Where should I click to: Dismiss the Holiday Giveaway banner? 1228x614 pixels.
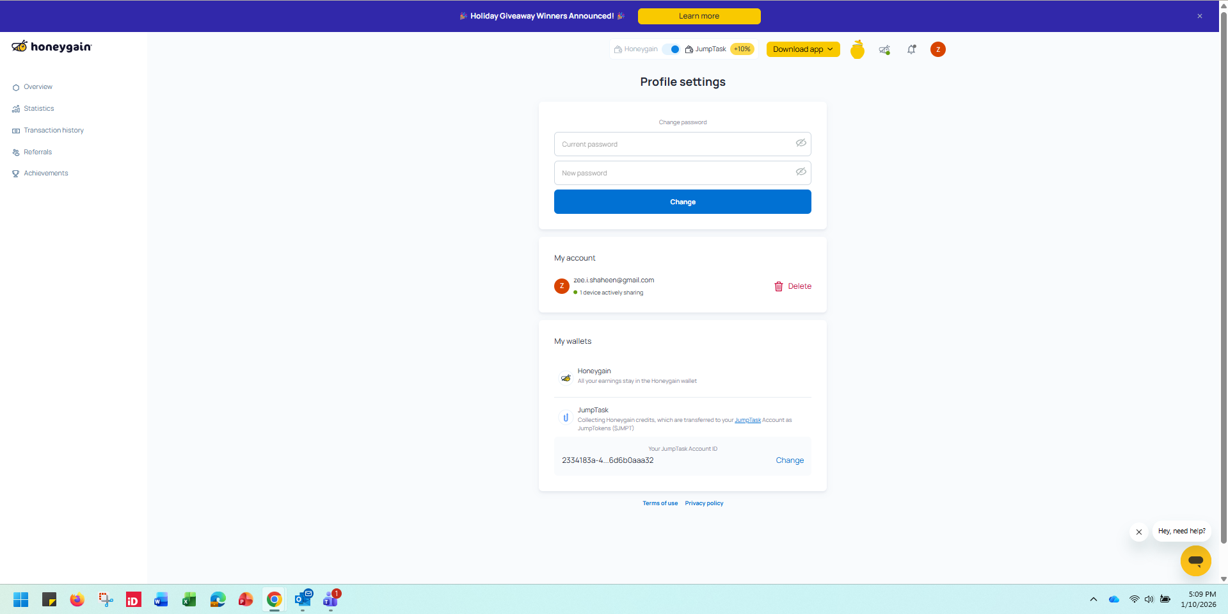pyautogui.click(x=1200, y=16)
